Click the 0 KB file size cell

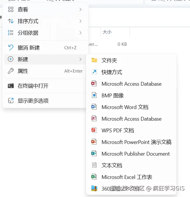point(122,44)
